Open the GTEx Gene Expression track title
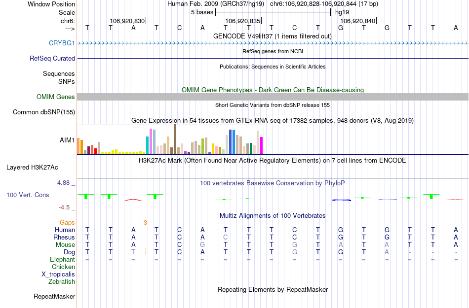The width and height of the screenshot is (469, 308). (273, 121)
